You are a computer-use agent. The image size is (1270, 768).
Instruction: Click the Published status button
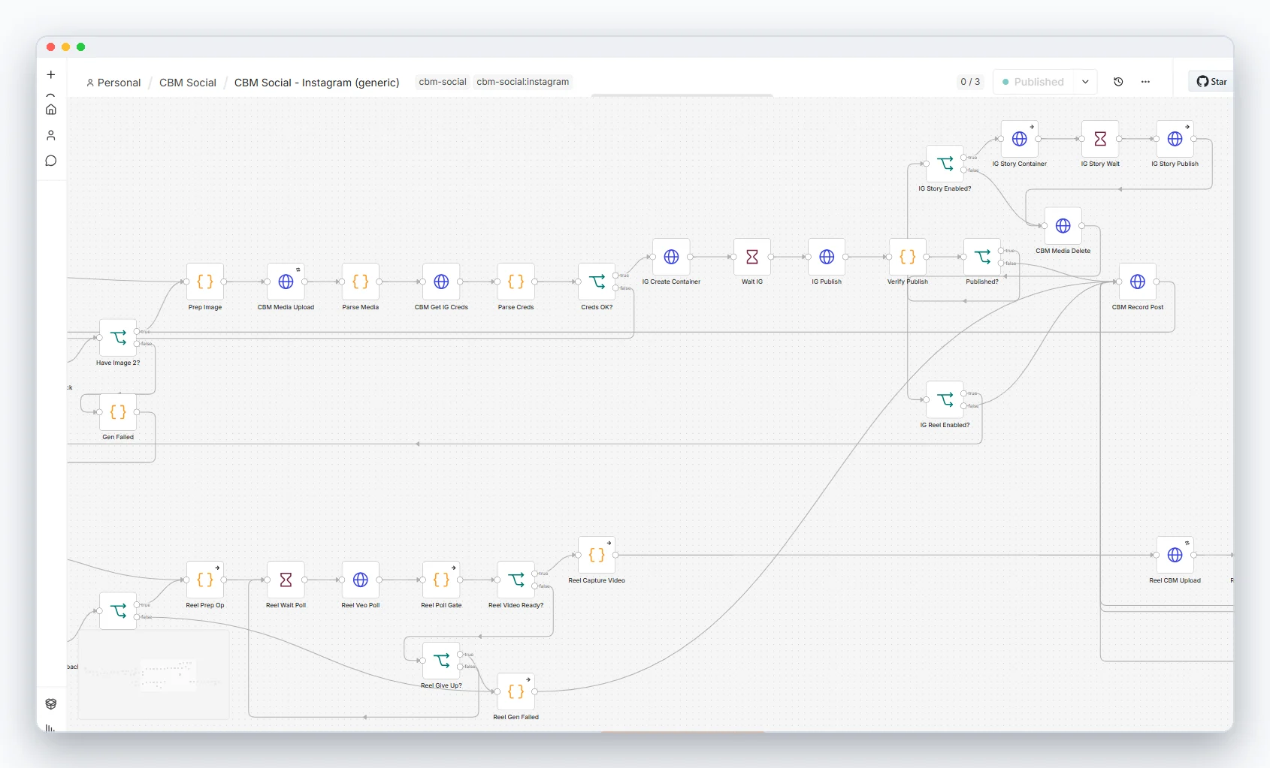pos(1034,82)
